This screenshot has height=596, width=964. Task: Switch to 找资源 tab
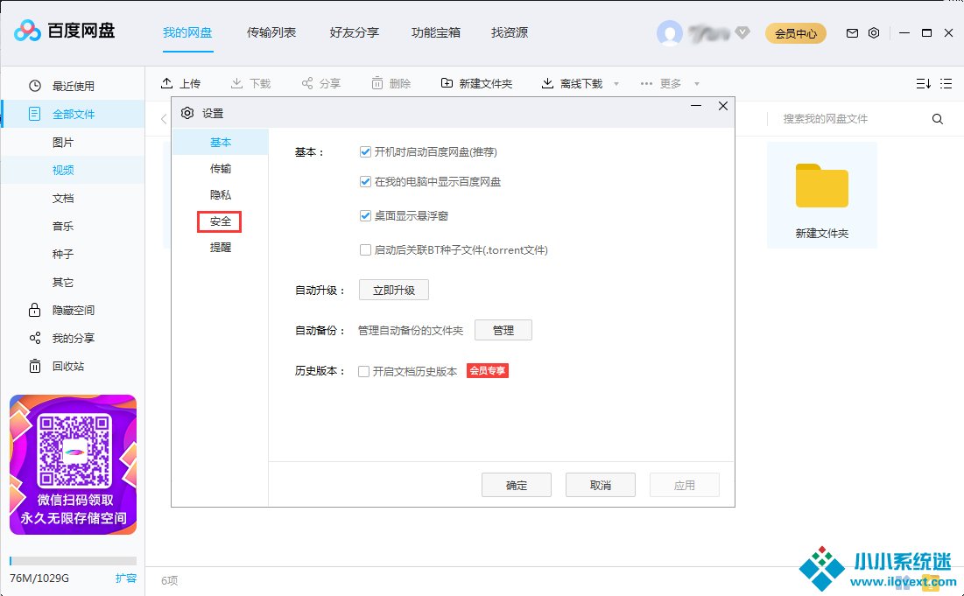(510, 32)
